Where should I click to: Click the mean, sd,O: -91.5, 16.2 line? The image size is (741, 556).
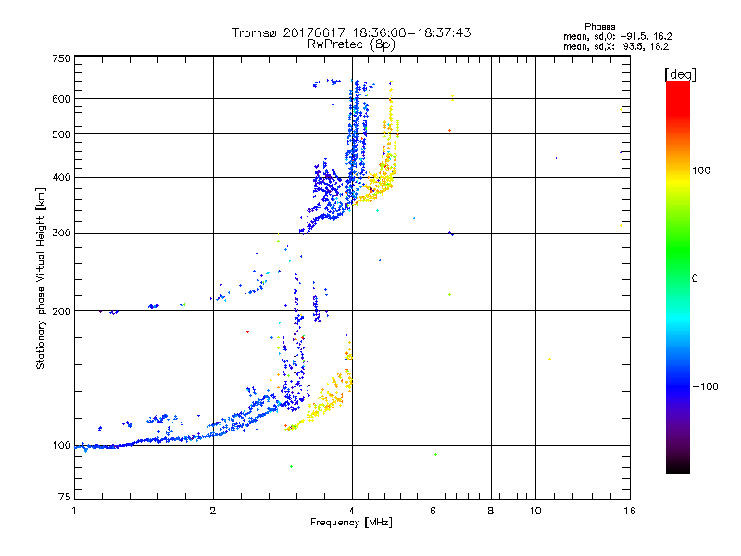point(617,36)
